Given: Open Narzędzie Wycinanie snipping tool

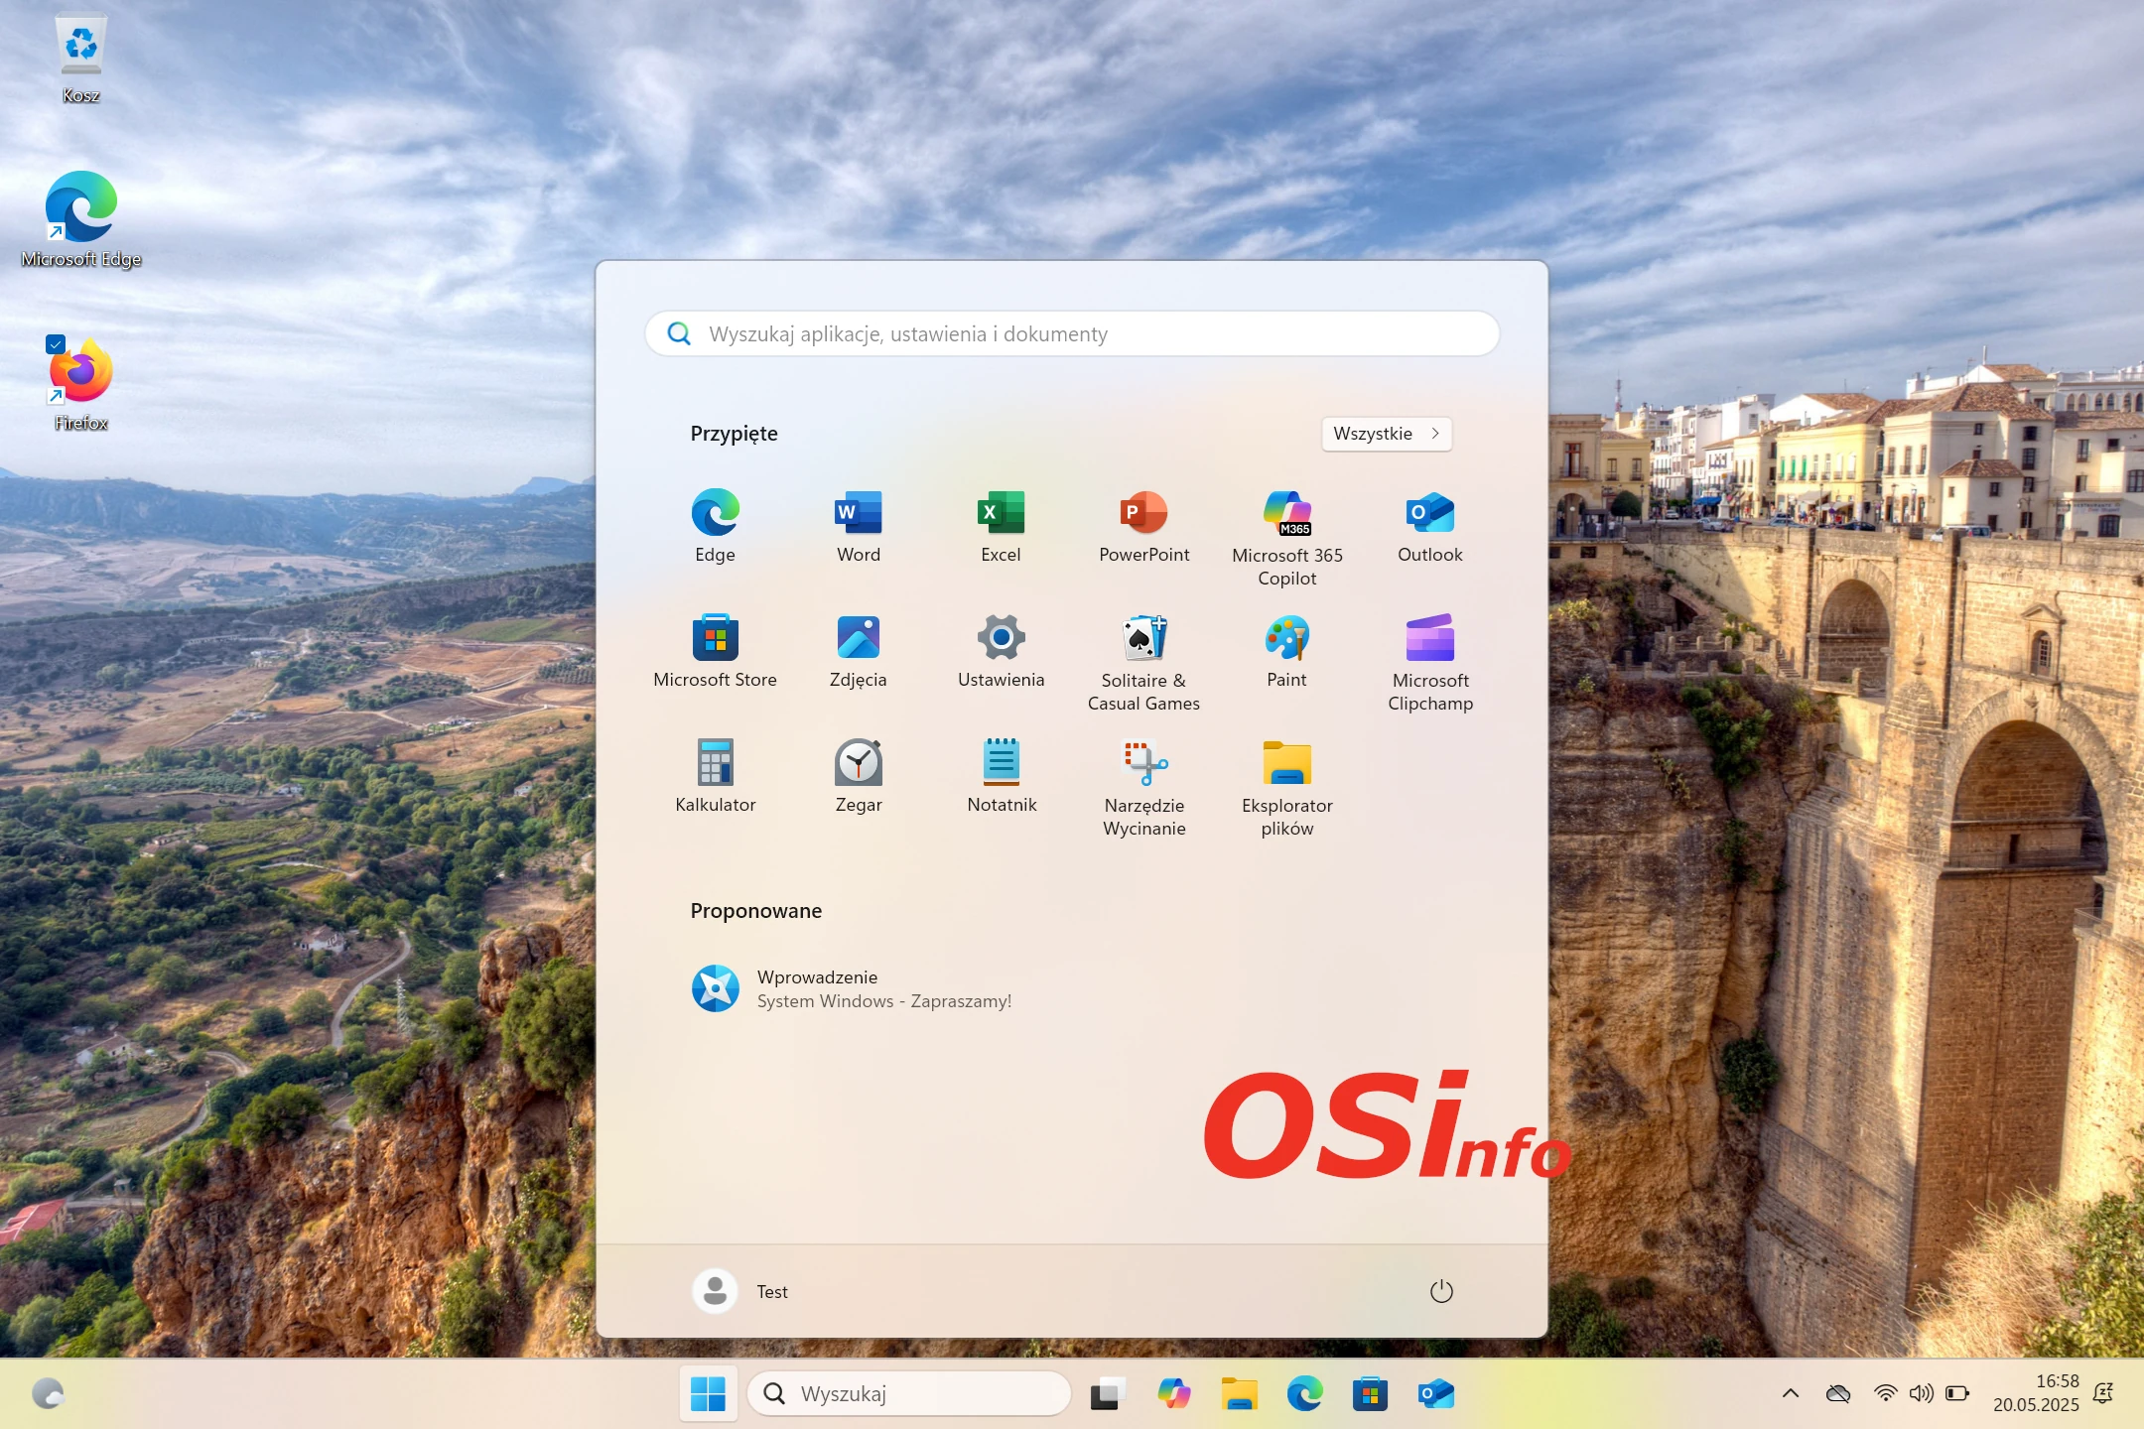Looking at the screenshot, I should click(x=1143, y=787).
